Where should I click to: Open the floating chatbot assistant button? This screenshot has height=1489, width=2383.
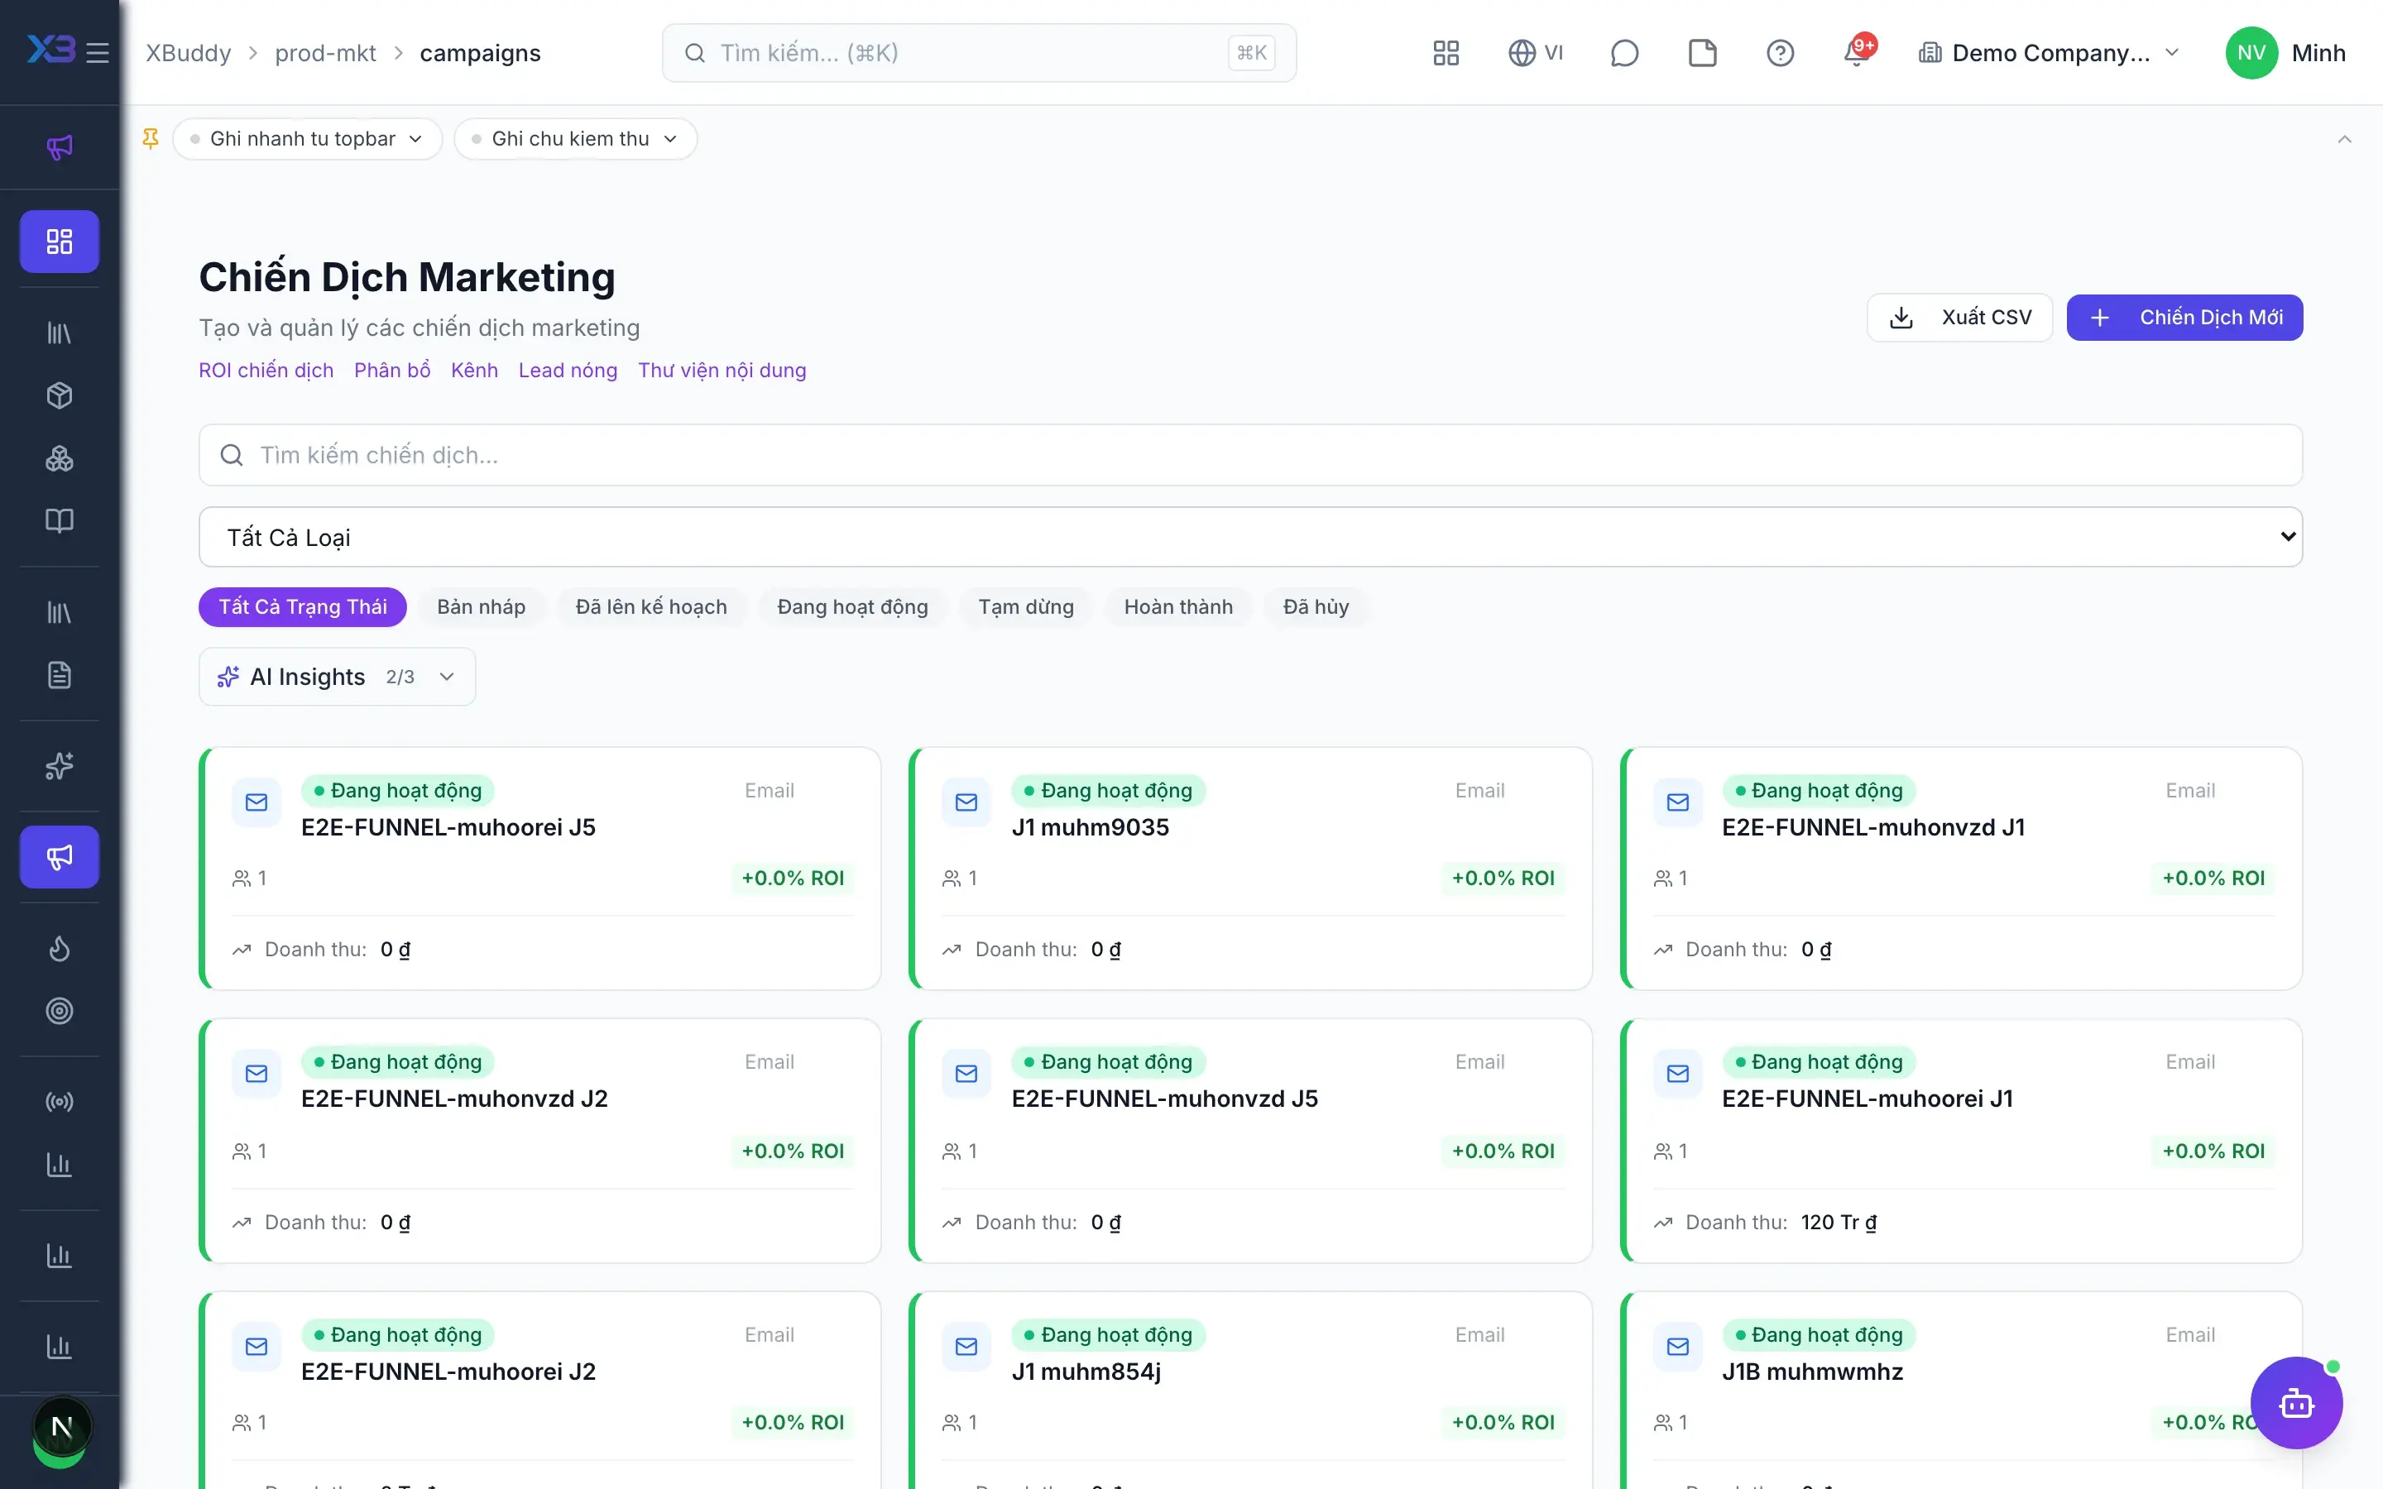[x=2296, y=1403]
